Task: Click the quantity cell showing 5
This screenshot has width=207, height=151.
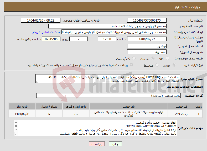Action: (49, 114)
